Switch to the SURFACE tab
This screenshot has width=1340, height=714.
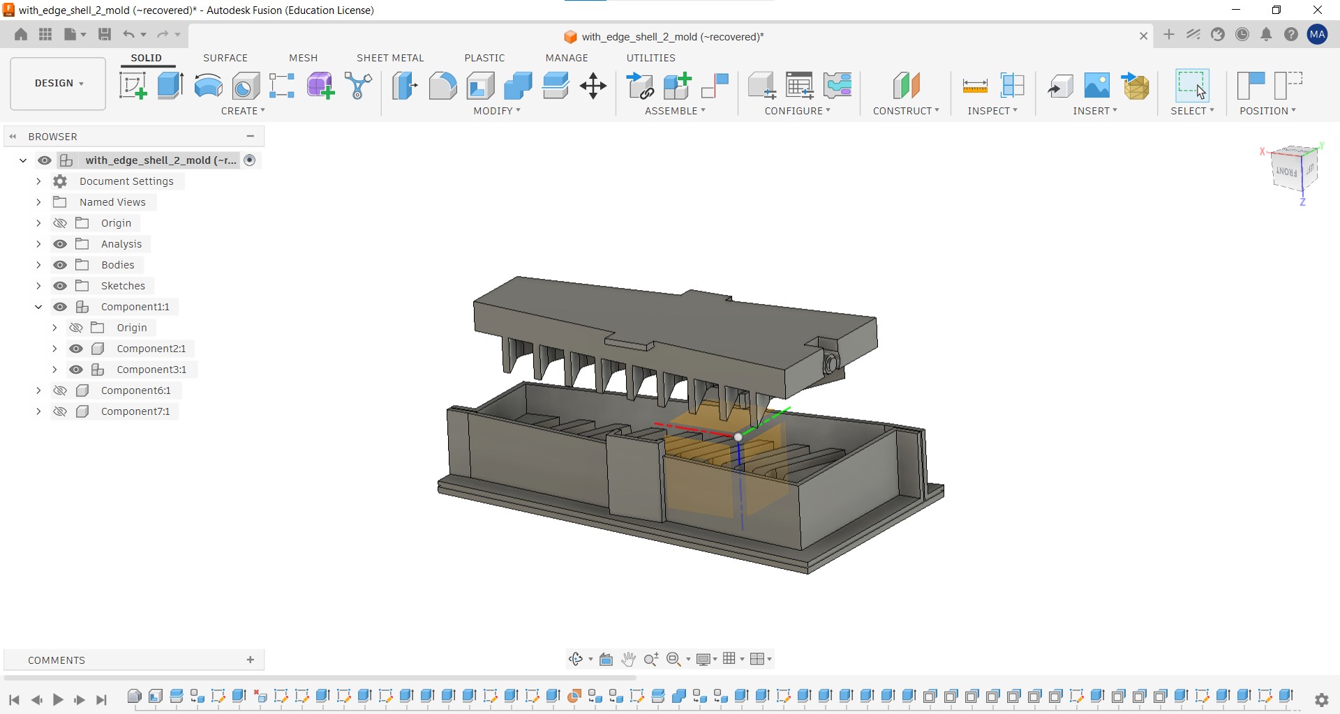(225, 58)
